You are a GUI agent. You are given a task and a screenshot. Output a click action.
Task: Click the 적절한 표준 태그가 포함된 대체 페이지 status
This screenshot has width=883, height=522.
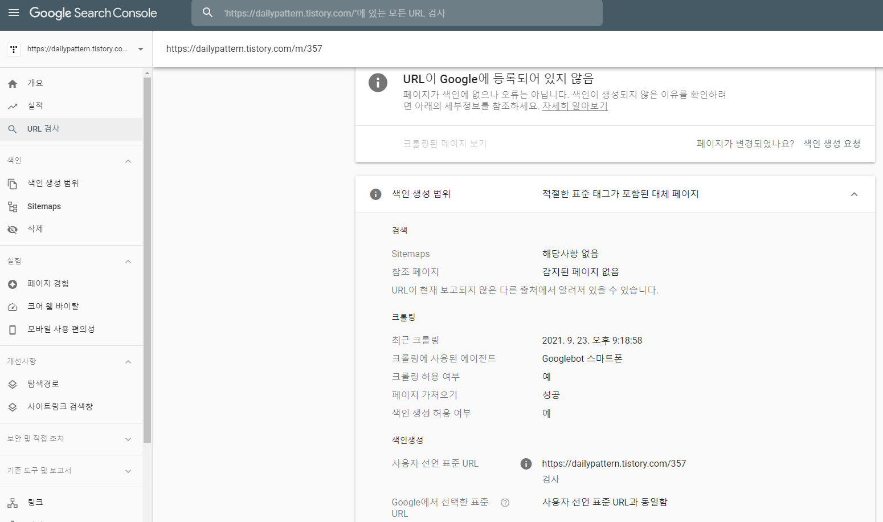pyautogui.click(x=620, y=194)
